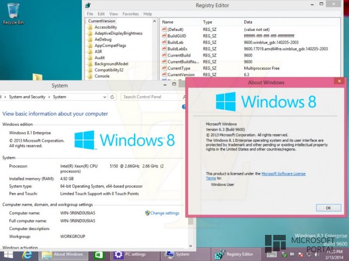Image resolution: width=349 pixels, height=261 pixels.
Task: Switch to About Windows taskbar item
Action: point(63,254)
